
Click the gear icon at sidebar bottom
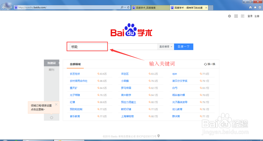52,117
